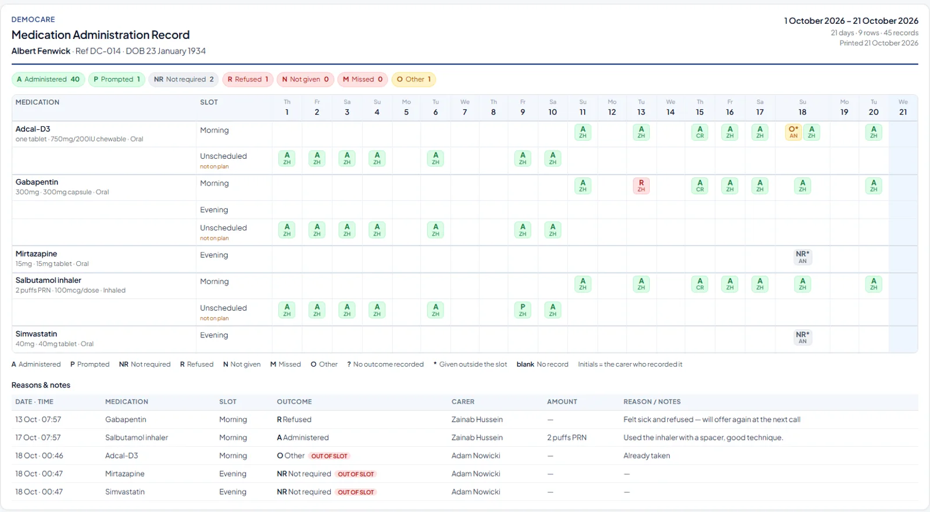Click the Other 1 summary pill

[x=414, y=80]
